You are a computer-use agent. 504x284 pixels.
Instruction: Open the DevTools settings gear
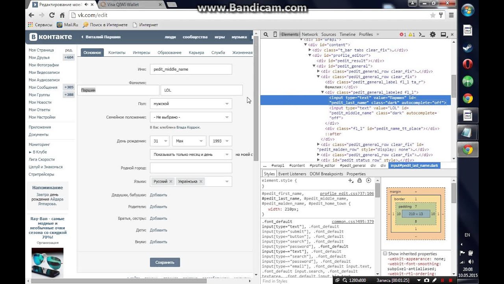click(433, 34)
